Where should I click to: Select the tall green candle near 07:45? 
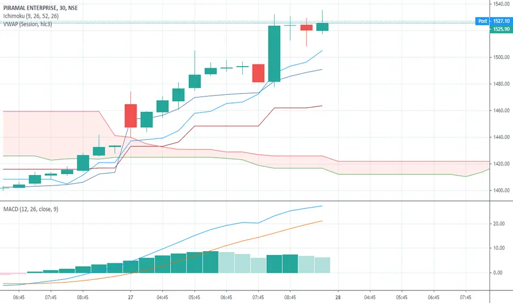[x=274, y=53]
